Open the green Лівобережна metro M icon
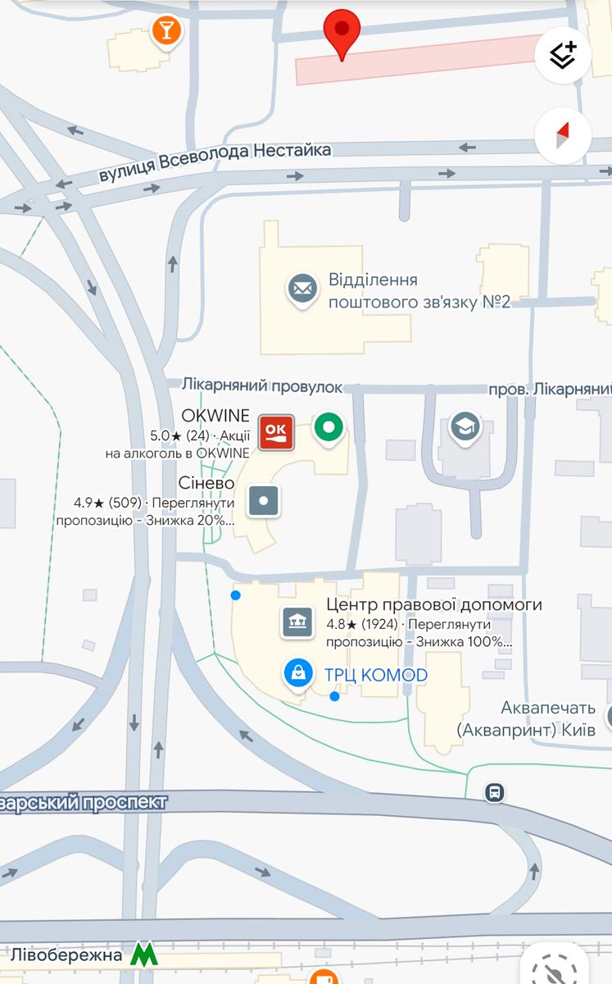 click(x=143, y=954)
